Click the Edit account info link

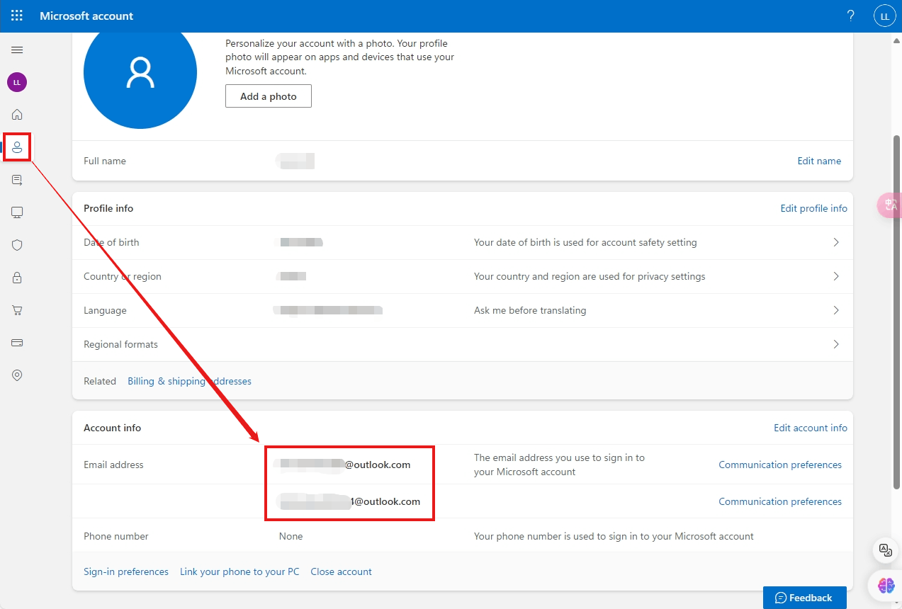811,428
